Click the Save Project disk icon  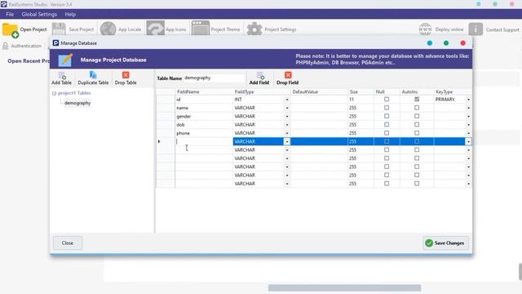pyautogui.click(x=59, y=29)
